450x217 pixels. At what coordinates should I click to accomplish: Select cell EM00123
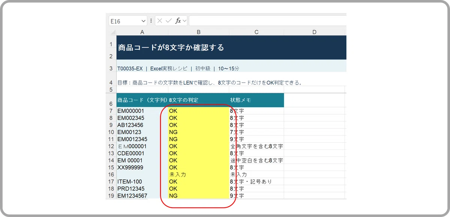point(142,132)
